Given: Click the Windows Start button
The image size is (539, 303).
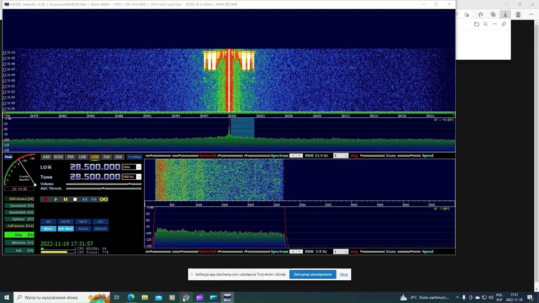Looking at the screenshot, I should point(6,298).
